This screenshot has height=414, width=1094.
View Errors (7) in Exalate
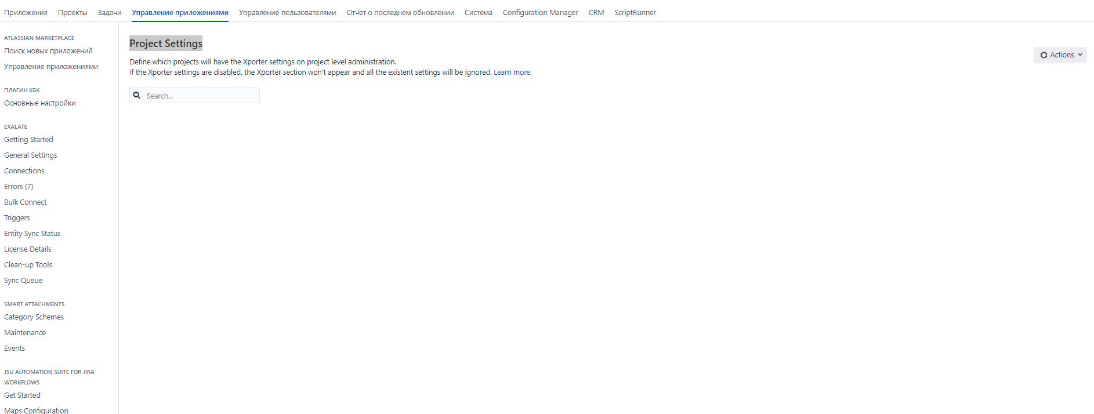[x=19, y=187]
